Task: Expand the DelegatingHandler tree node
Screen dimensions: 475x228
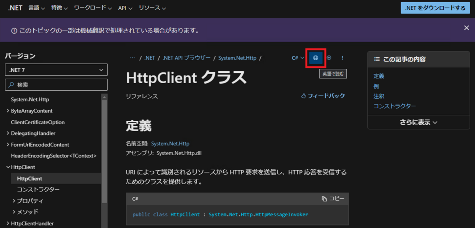Action: pyautogui.click(x=8, y=133)
